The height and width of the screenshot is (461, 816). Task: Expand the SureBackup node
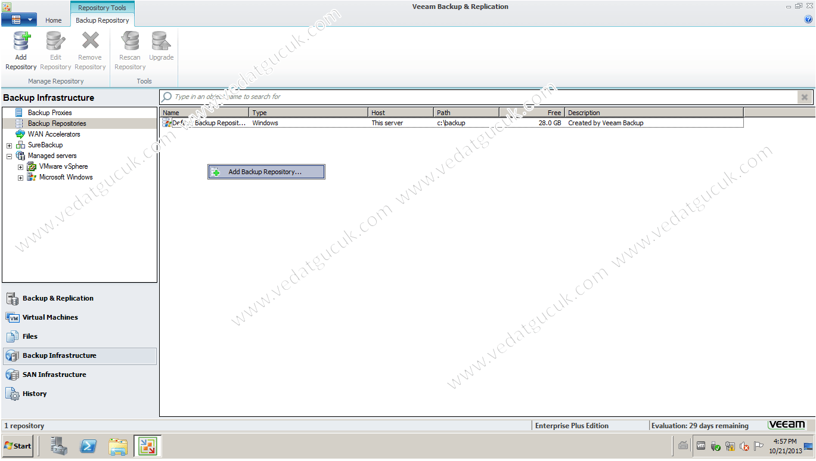[x=9, y=146]
